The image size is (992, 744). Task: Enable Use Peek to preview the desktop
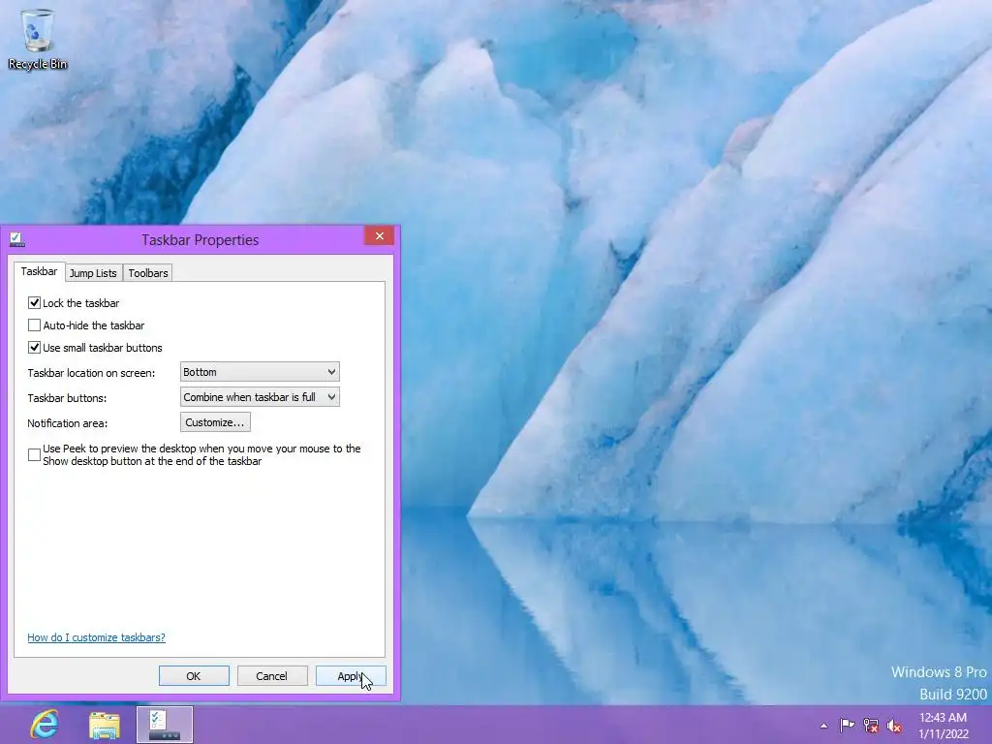(34, 455)
